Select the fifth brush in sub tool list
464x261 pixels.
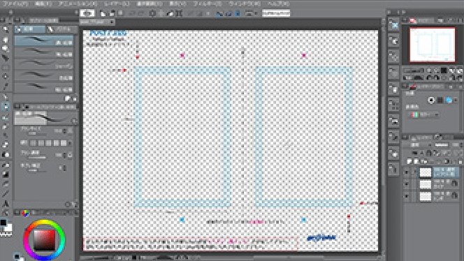tap(44, 87)
